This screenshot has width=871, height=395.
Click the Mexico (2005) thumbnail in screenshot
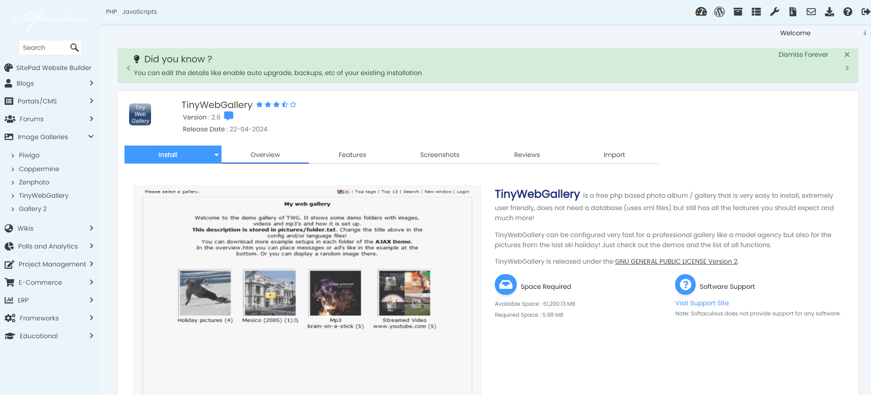(x=270, y=292)
